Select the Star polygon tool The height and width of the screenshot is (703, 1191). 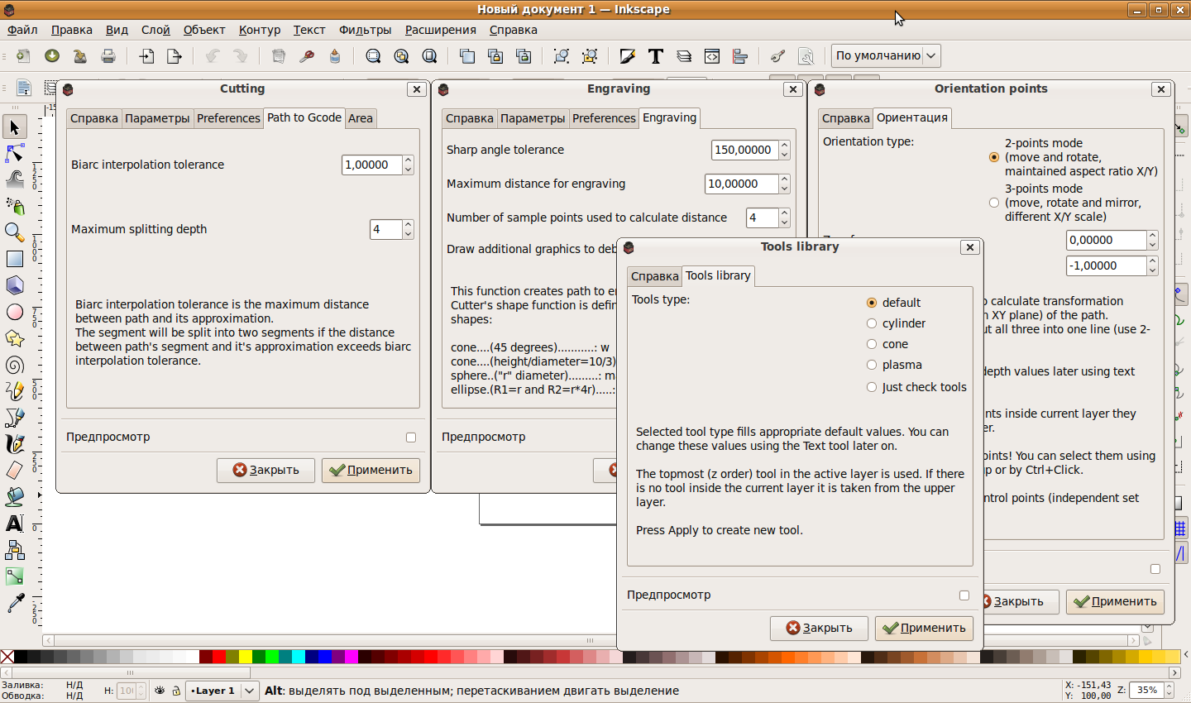click(x=15, y=338)
